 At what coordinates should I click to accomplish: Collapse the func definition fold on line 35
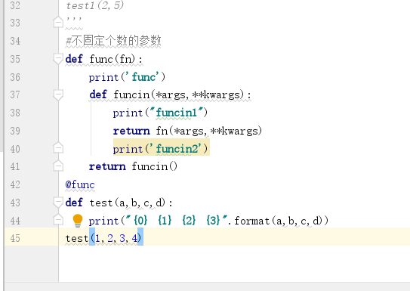coord(58,59)
